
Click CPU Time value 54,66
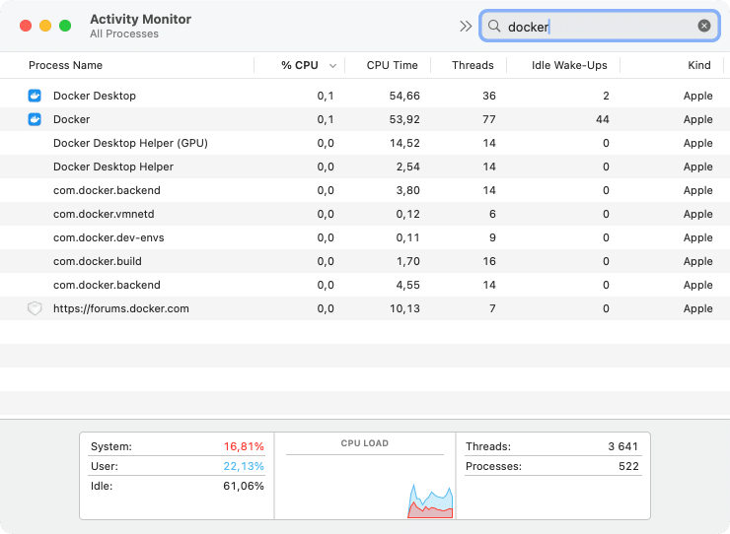404,96
